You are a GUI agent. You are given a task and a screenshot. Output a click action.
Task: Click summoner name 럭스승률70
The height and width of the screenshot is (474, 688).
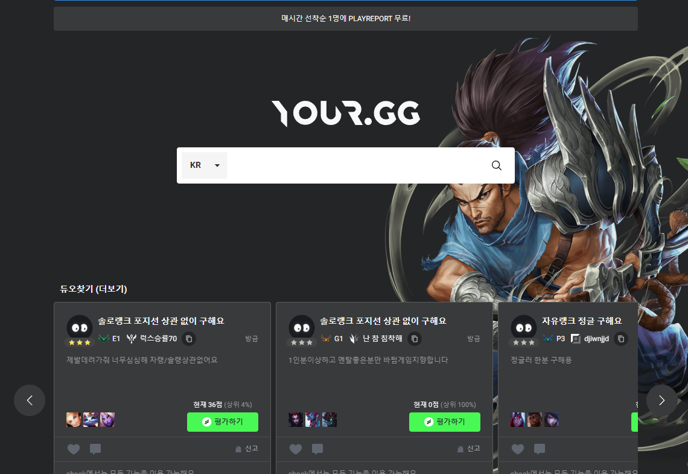tap(158, 338)
